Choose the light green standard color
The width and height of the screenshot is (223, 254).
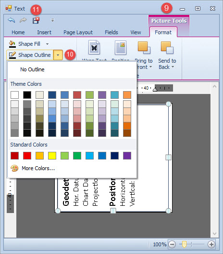tap(64, 156)
